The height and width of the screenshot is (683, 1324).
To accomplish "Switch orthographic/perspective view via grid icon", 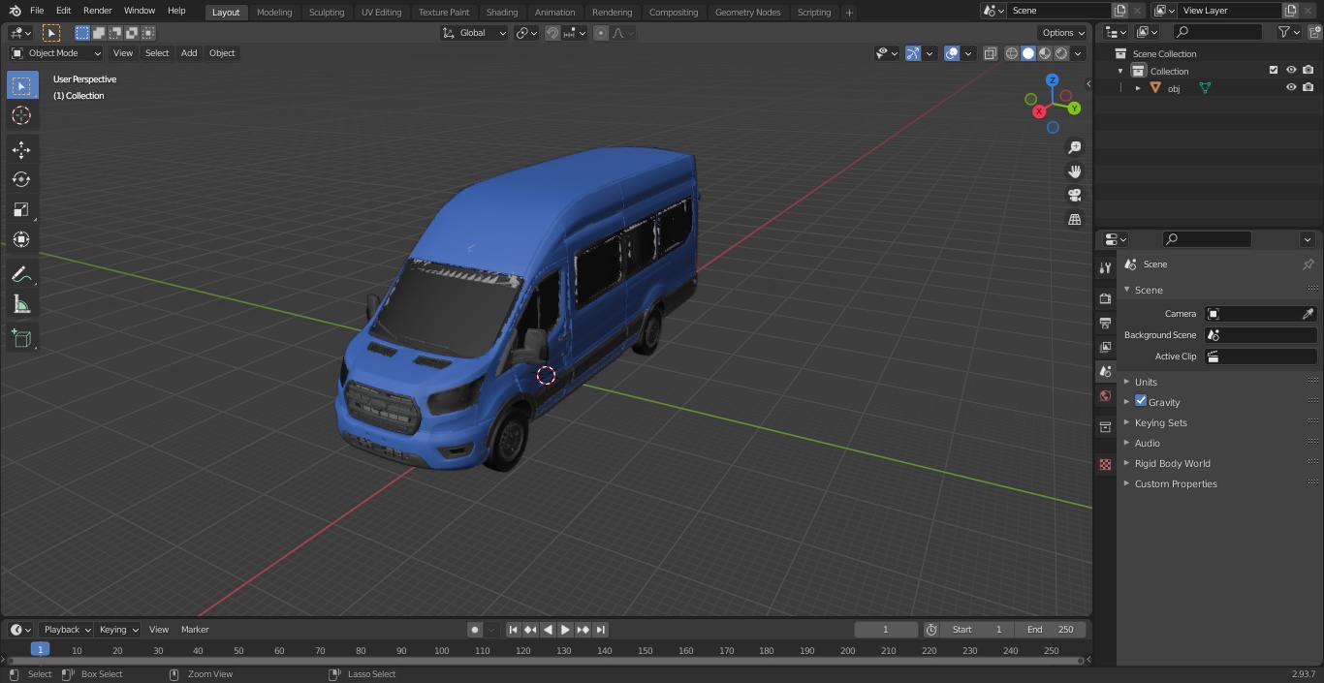I will pyautogui.click(x=1074, y=220).
